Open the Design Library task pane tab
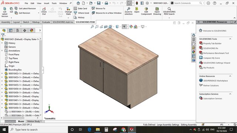Viewport: 237px width, 133px height. tap(194, 40)
